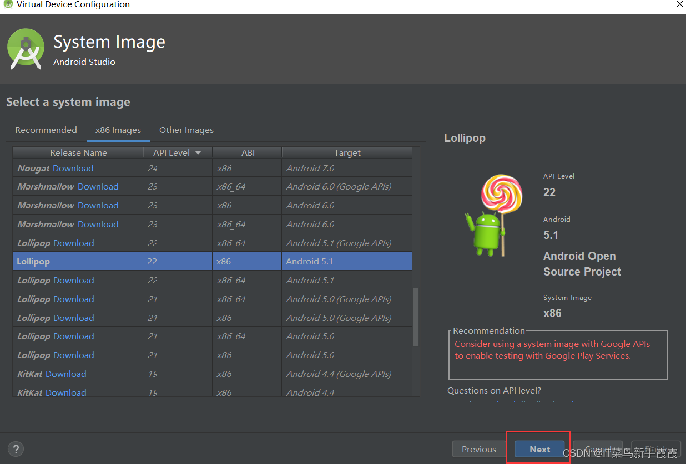Click the help question mark icon

(x=16, y=449)
